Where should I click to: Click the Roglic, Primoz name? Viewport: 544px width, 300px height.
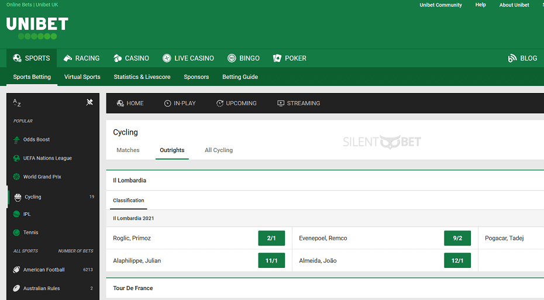132,238
